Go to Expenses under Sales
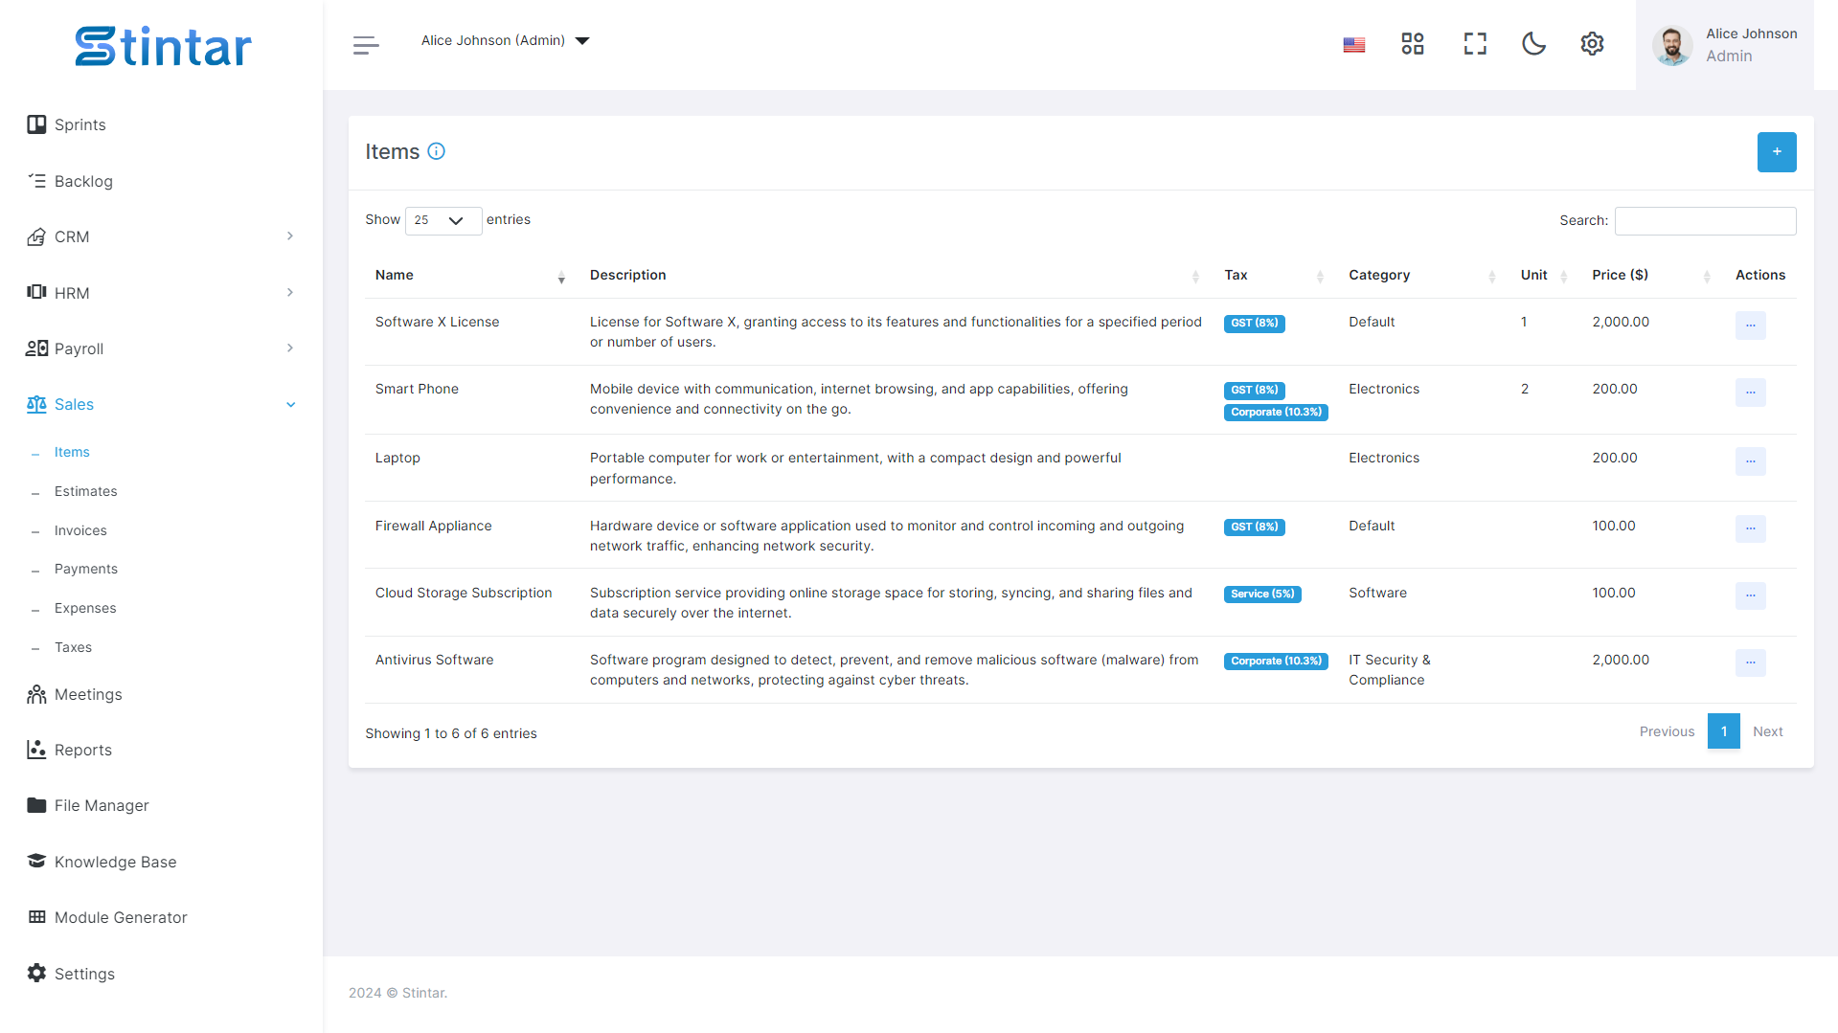This screenshot has width=1838, height=1033. point(85,608)
